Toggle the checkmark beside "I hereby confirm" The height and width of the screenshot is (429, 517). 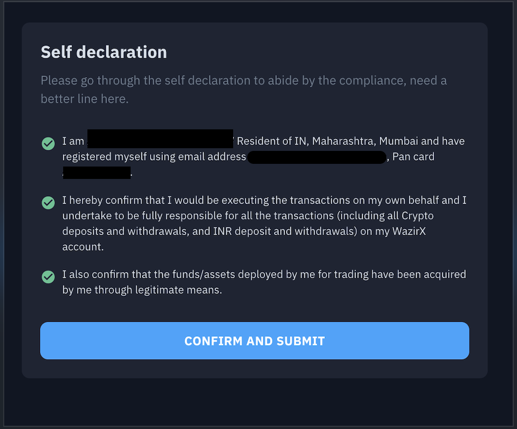48,203
